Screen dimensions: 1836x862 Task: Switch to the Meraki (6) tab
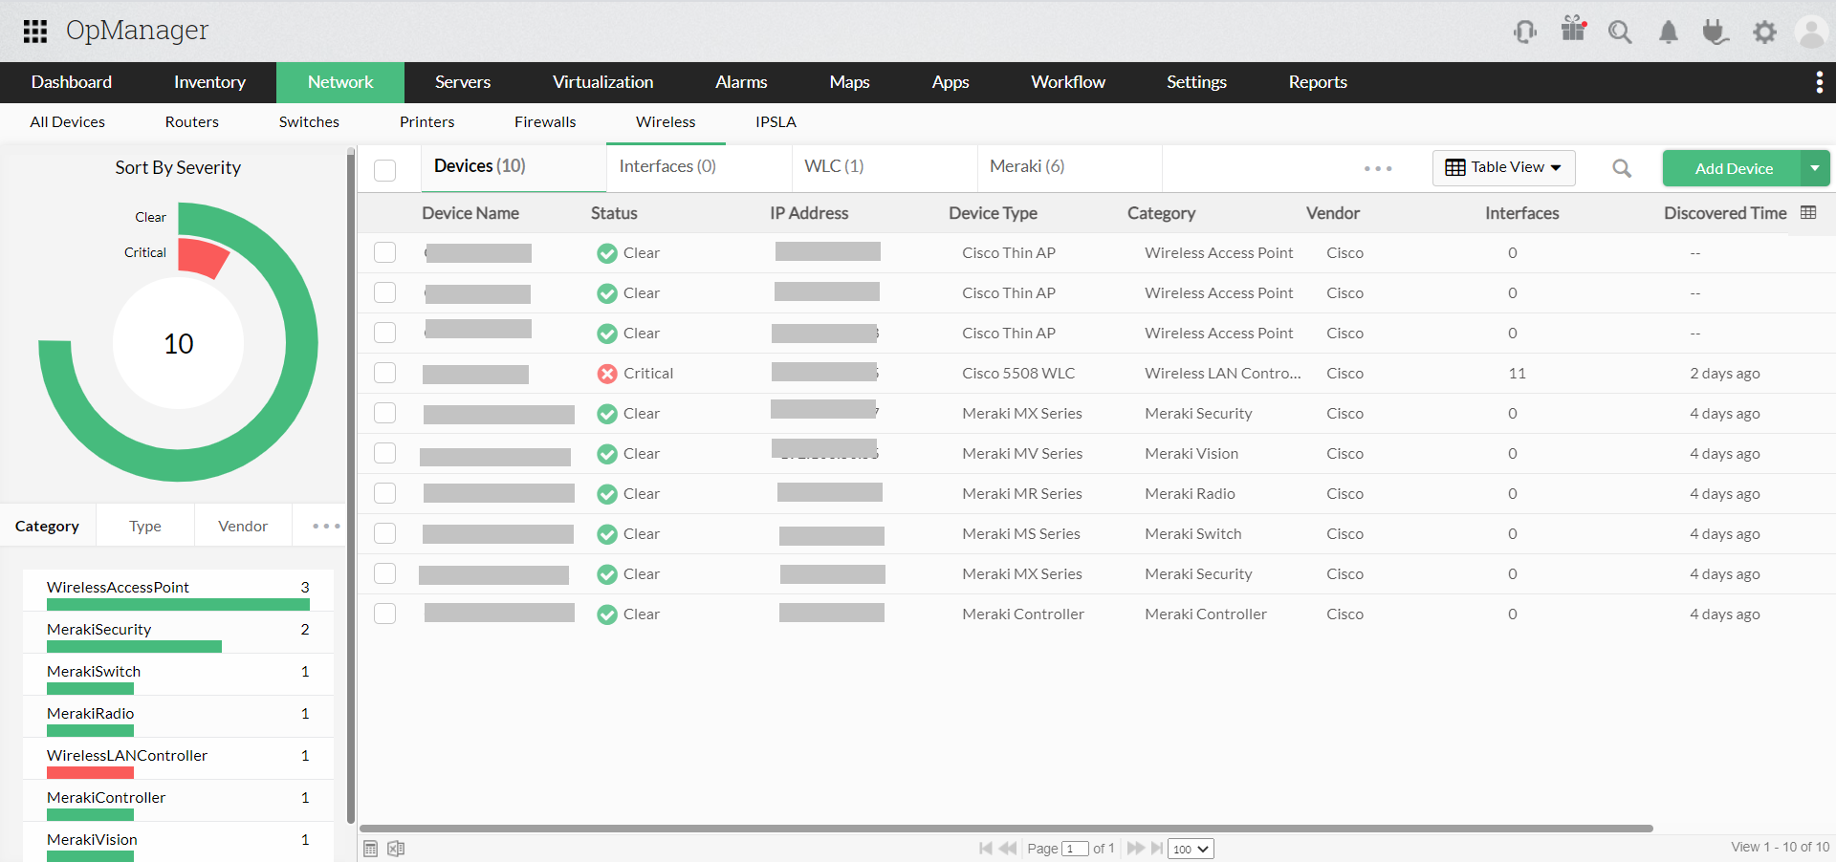[1027, 167]
